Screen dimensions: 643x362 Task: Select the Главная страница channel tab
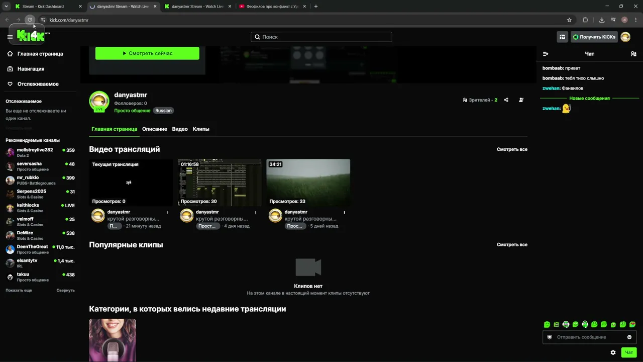[x=114, y=129]
